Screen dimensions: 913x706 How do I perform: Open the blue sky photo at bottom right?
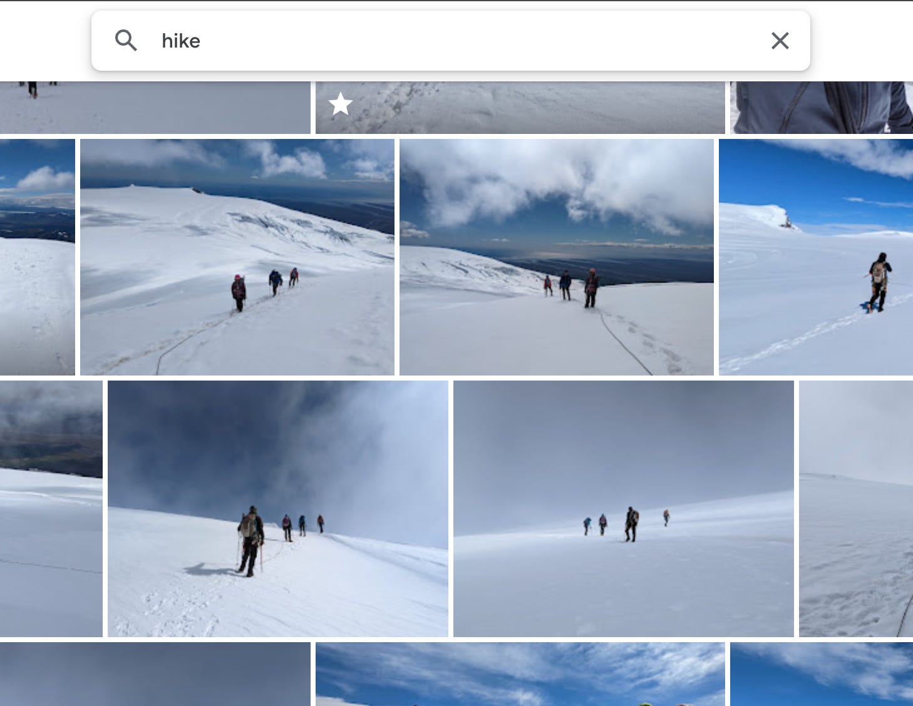pos(822,674)
